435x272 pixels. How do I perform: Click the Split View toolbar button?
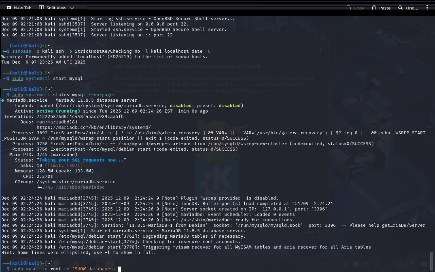53,8
